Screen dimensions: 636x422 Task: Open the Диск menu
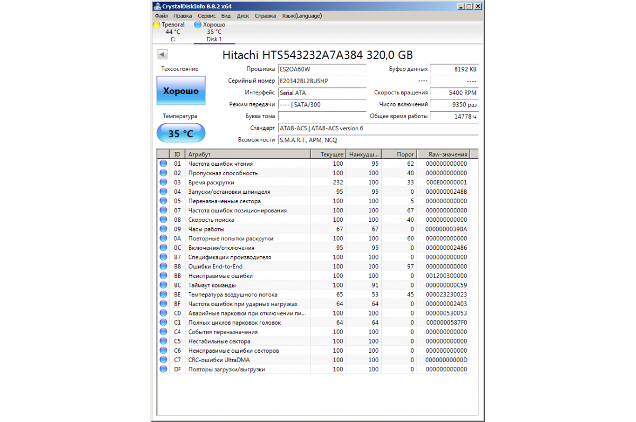click(x=243, y=16)
